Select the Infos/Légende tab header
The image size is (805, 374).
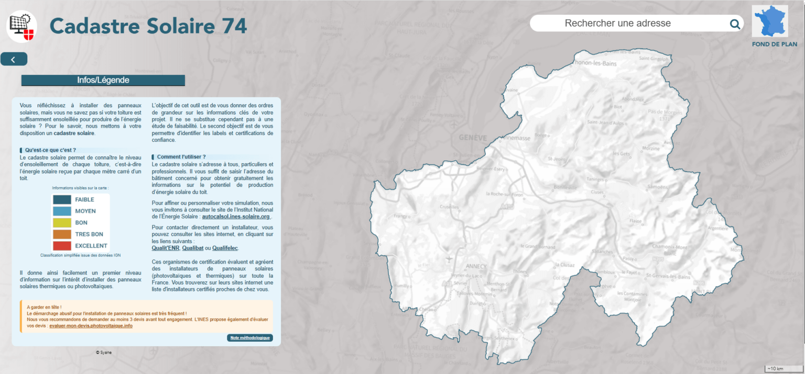click(103, 81)
